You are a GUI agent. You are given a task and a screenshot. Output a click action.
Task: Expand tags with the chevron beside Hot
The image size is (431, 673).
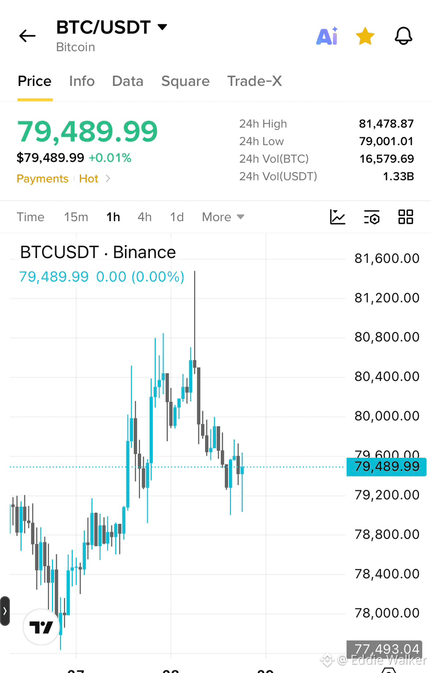[108, 179]
